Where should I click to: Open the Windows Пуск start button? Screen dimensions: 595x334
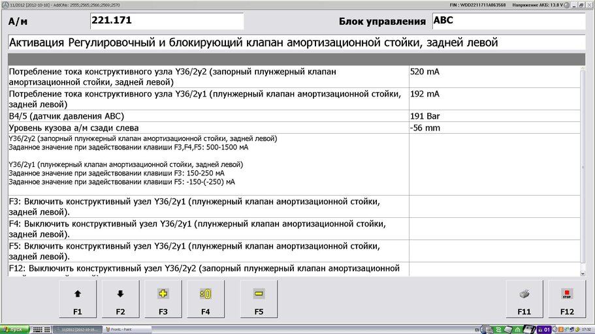pyautogui.click(x=14, y=329)
